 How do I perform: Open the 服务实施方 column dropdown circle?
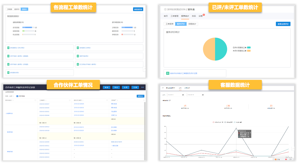[x=35, y=100]
